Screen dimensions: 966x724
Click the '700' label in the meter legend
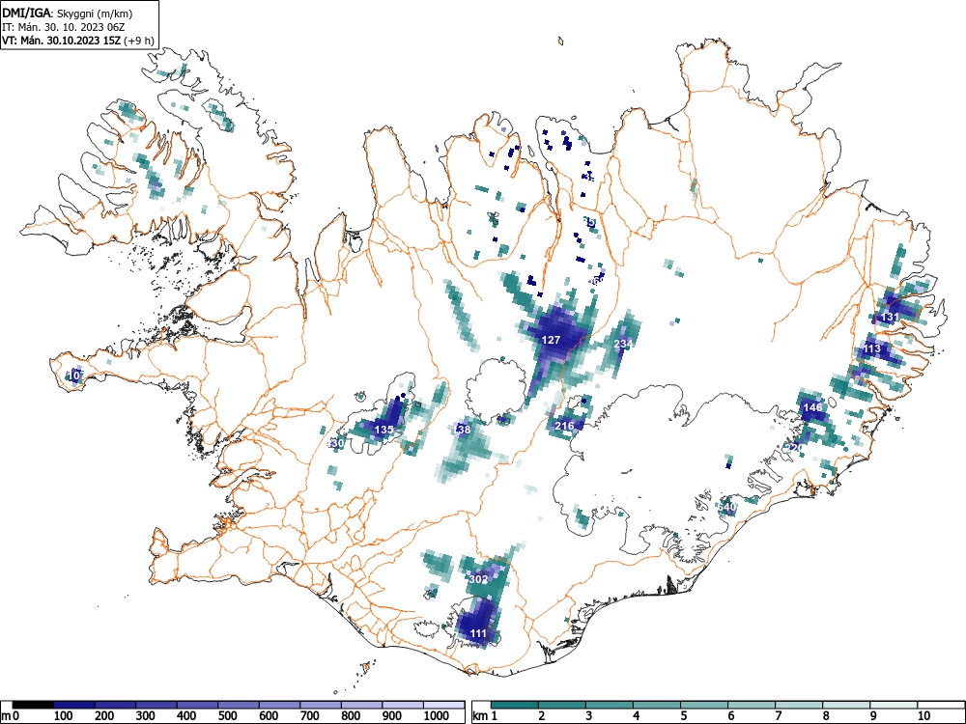click(x=310, y=716)
